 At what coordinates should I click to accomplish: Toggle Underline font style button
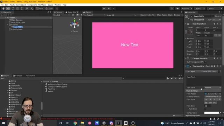[215, 99]
